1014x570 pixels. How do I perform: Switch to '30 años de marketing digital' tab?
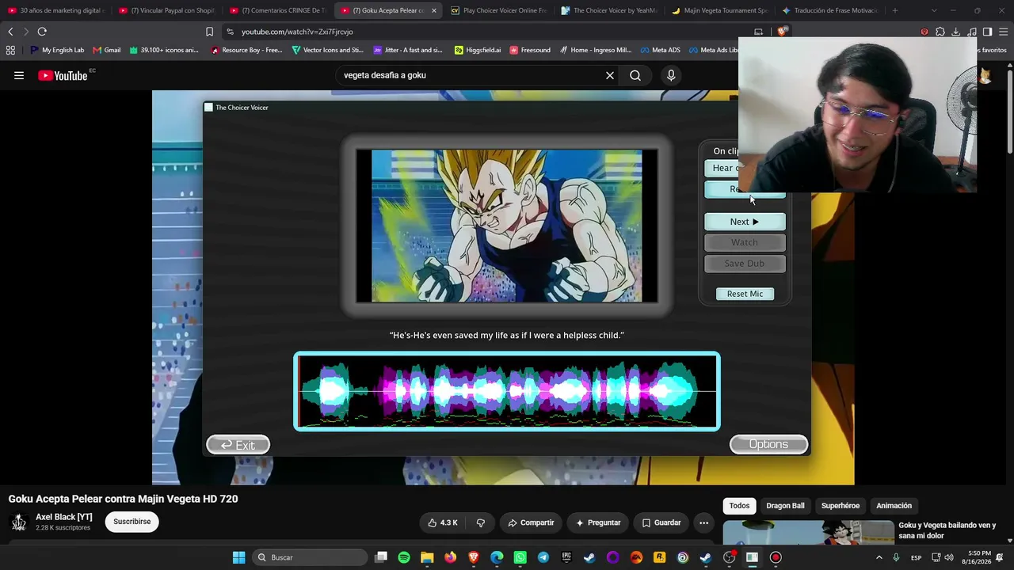(x=55, y=10)
